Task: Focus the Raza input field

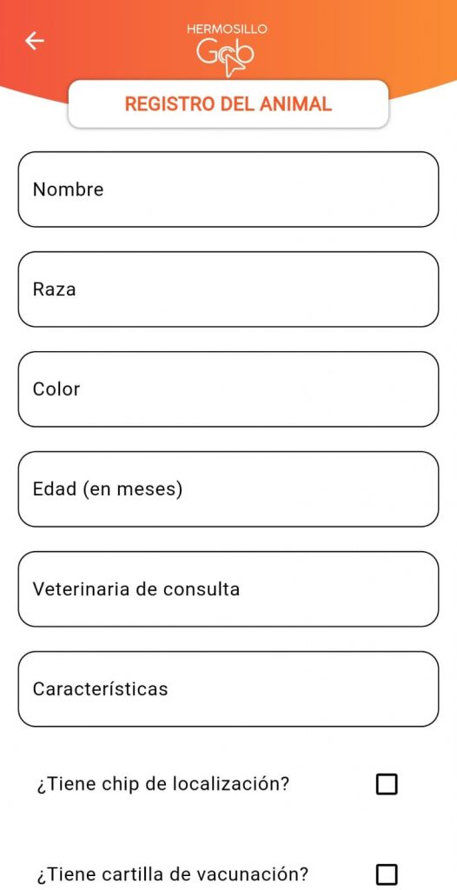Action: tap(228, 289)
